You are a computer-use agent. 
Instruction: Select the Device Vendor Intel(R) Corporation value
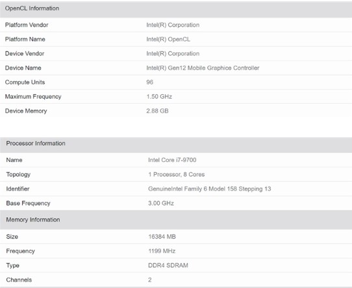coord(173,54)
